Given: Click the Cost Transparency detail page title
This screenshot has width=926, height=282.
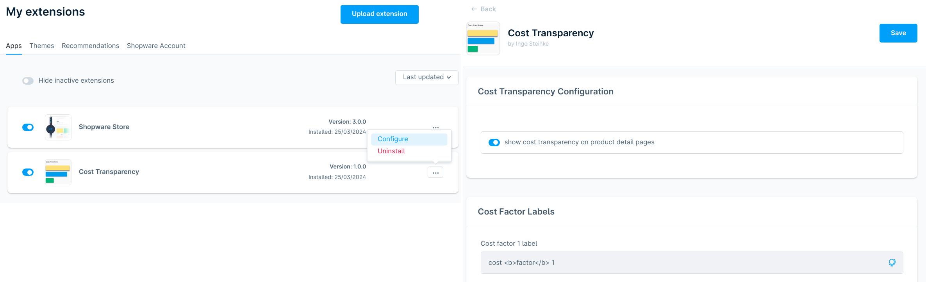Looking at the screenshot, I should (x=551, y=33).
